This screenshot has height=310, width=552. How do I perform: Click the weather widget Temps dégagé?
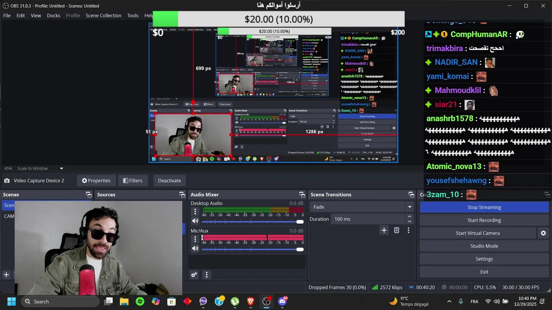point(409,301)
